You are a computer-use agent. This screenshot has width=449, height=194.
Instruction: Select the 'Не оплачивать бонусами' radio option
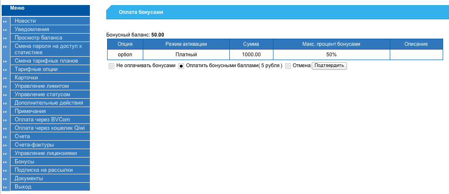[111, 66]
